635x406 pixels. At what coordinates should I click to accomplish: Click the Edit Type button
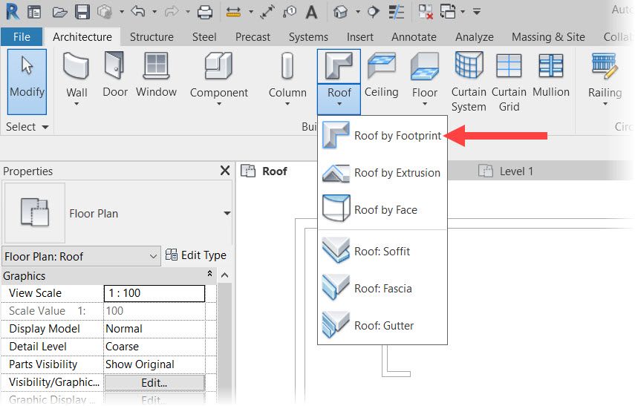click(x=196, y=255)
